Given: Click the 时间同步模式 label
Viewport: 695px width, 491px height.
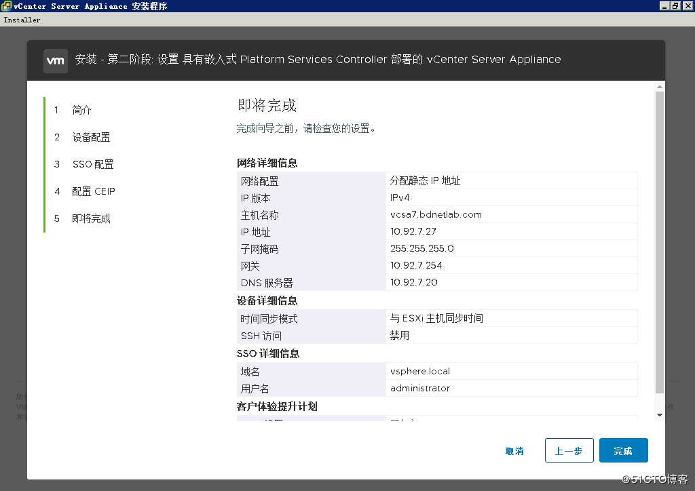Looking at the screenshot, I should 269,319.
